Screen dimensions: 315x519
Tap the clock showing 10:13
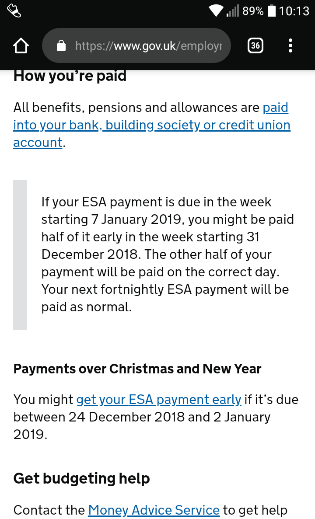point(294,11)
